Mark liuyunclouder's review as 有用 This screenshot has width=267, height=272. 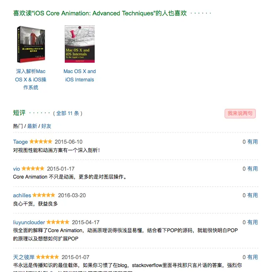(x=252, y=223)
